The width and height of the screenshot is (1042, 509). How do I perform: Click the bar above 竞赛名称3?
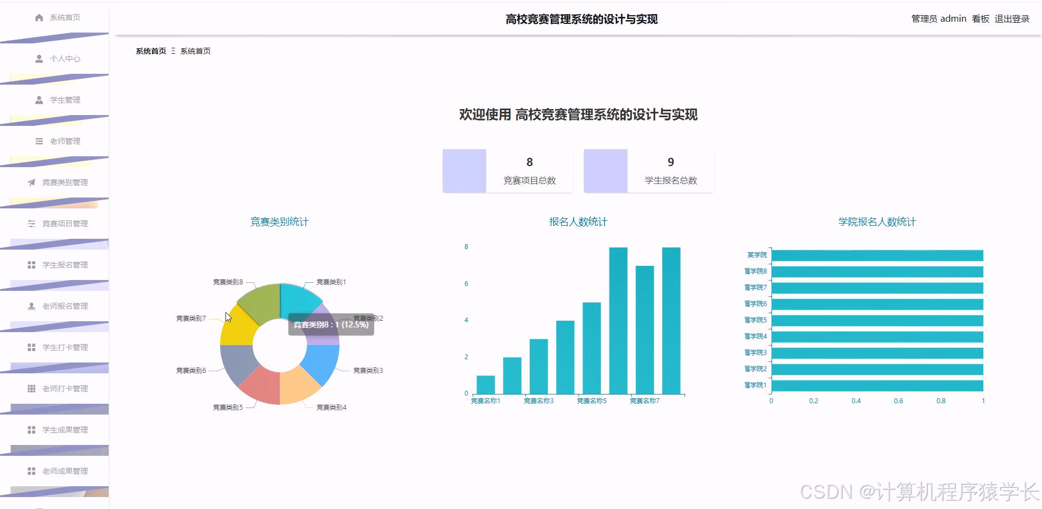tap(539, 366)
